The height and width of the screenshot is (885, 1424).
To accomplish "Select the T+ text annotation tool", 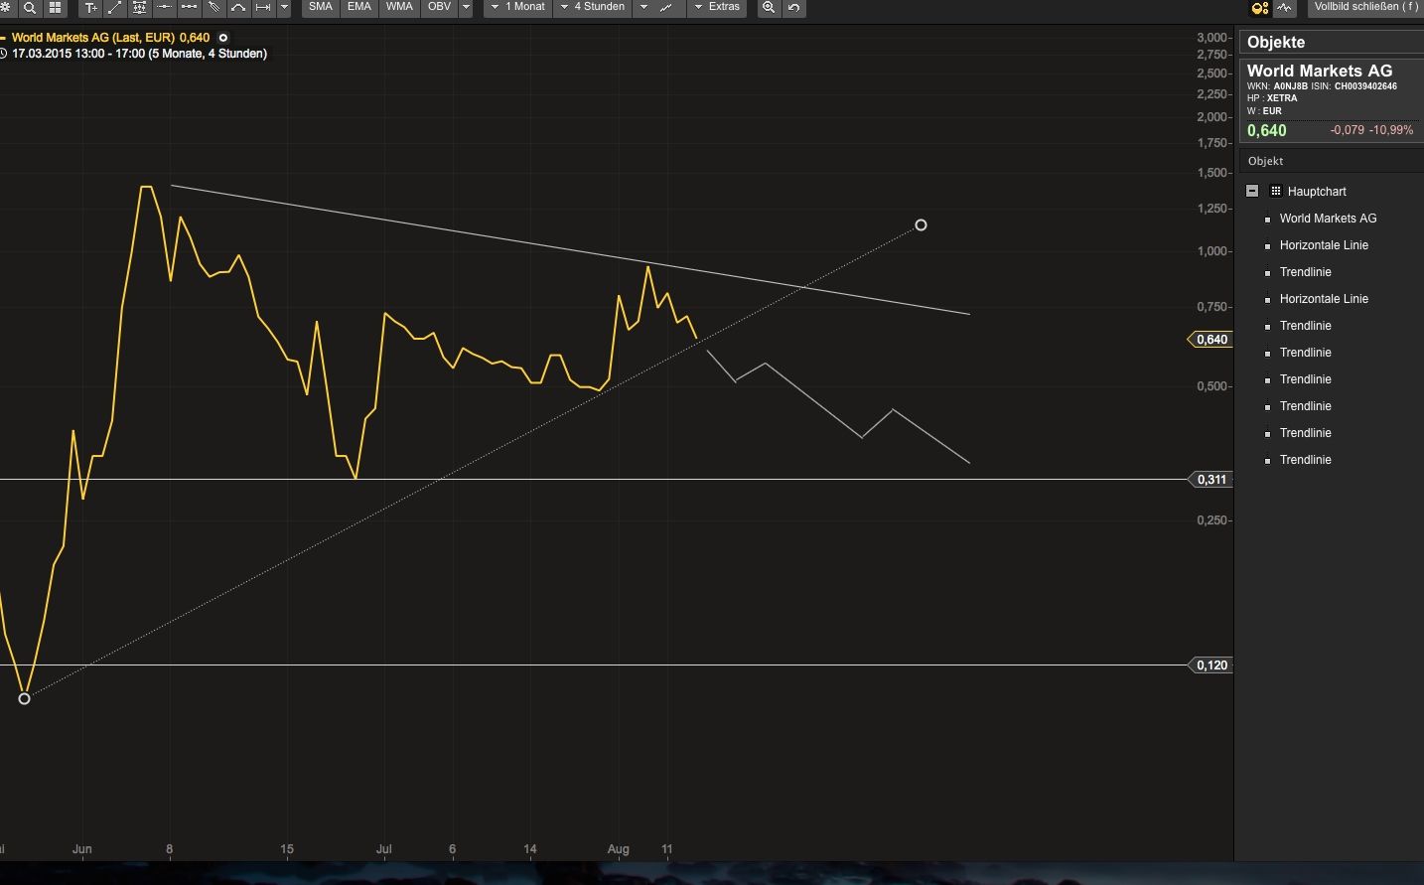I will pyautogui.click(x=90, y=8).
